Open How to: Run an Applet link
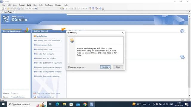The height and width of the screenshot is (107, 191). (45, 54)
